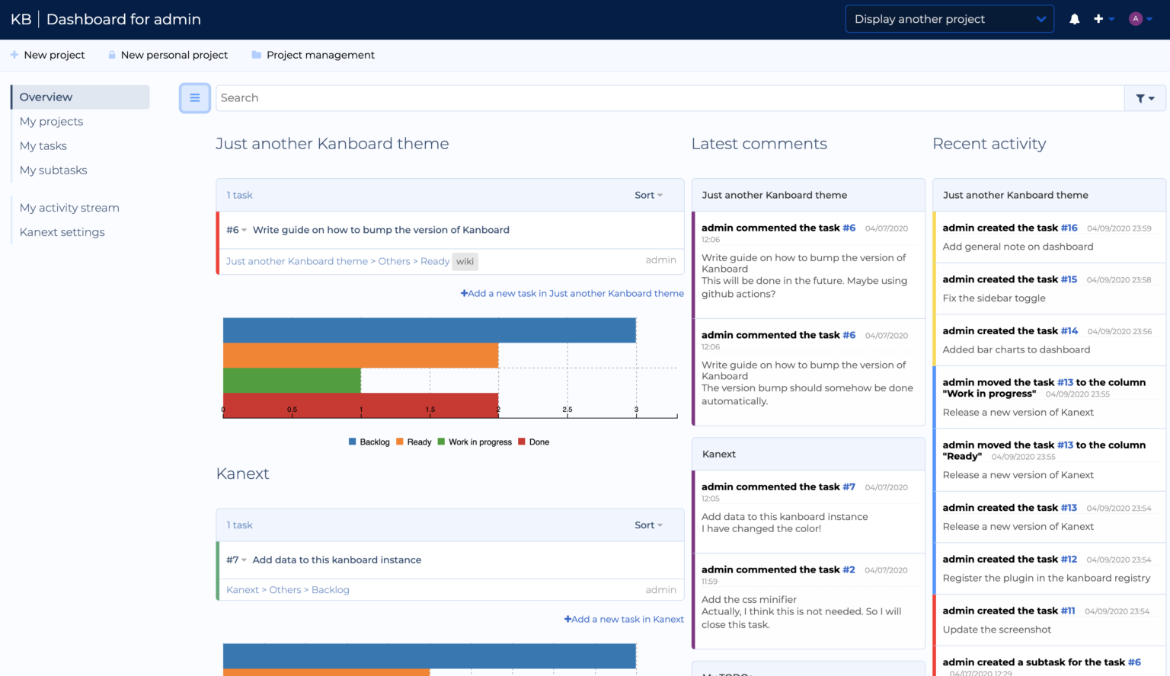Open the notifications bell icon
1170x676 pixels.
tap(1074, 18)
